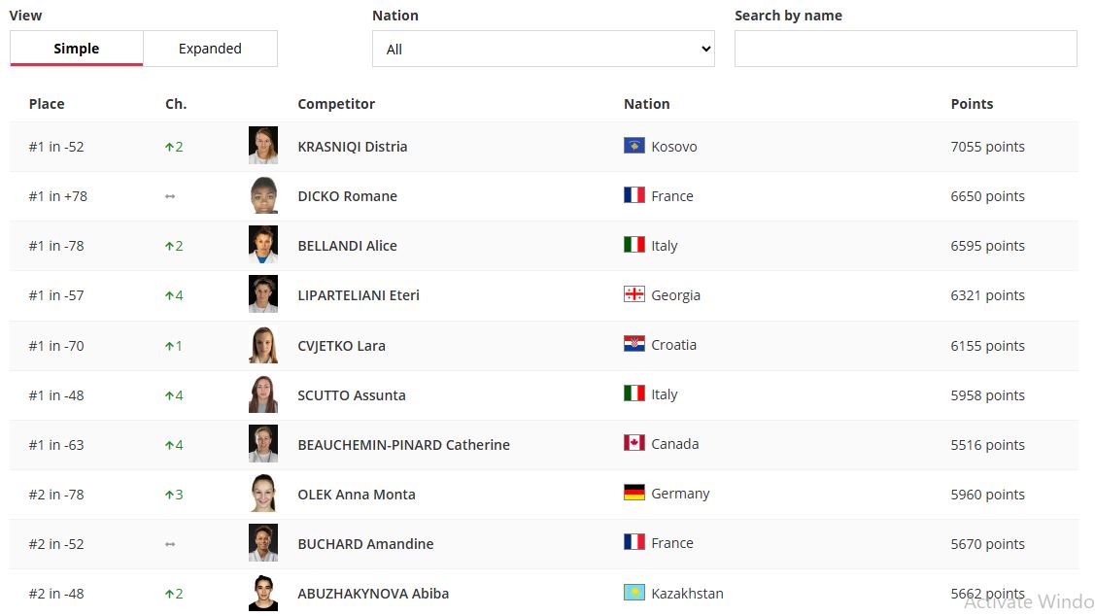Click the Kazakhstan flag icon

634,593
